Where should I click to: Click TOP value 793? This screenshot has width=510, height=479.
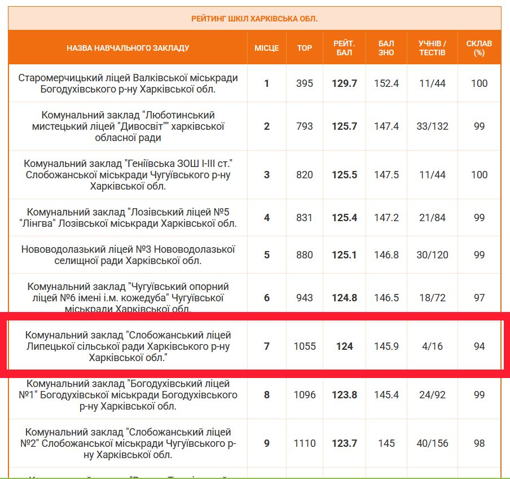click(305, 126)
